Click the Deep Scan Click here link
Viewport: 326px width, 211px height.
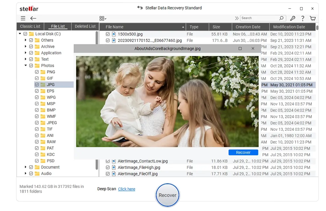pos(127,189)
